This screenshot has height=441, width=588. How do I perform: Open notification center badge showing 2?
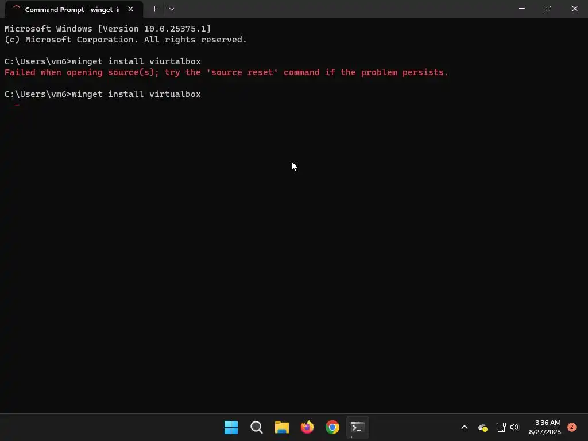point(571,427)
